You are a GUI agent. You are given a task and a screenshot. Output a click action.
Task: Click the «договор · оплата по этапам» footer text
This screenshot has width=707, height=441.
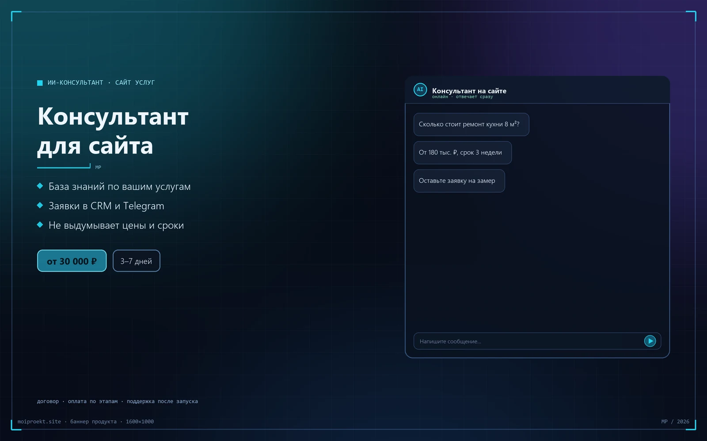click(x=77, y=401)
